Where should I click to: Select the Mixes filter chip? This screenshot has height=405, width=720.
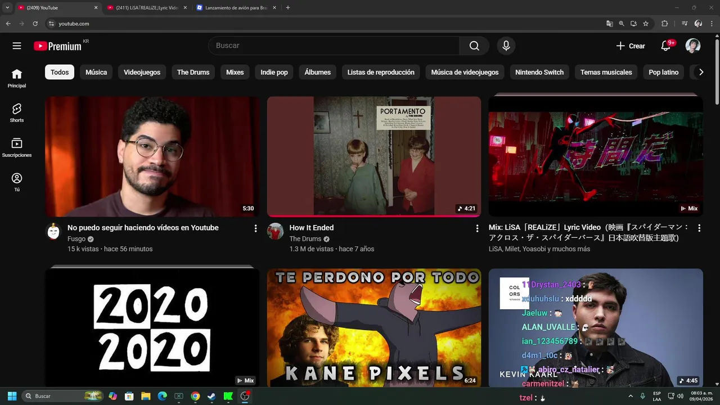(235, 72)
